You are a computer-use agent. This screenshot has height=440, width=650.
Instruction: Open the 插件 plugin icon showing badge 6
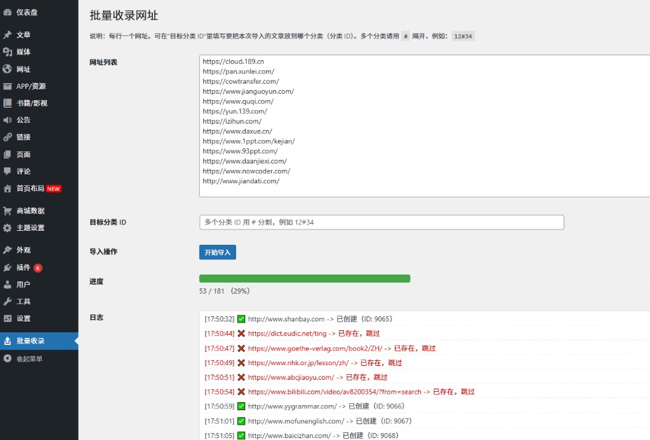click(x=9, y=267)
